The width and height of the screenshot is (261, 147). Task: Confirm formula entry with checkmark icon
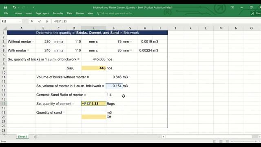coord(40,21)
